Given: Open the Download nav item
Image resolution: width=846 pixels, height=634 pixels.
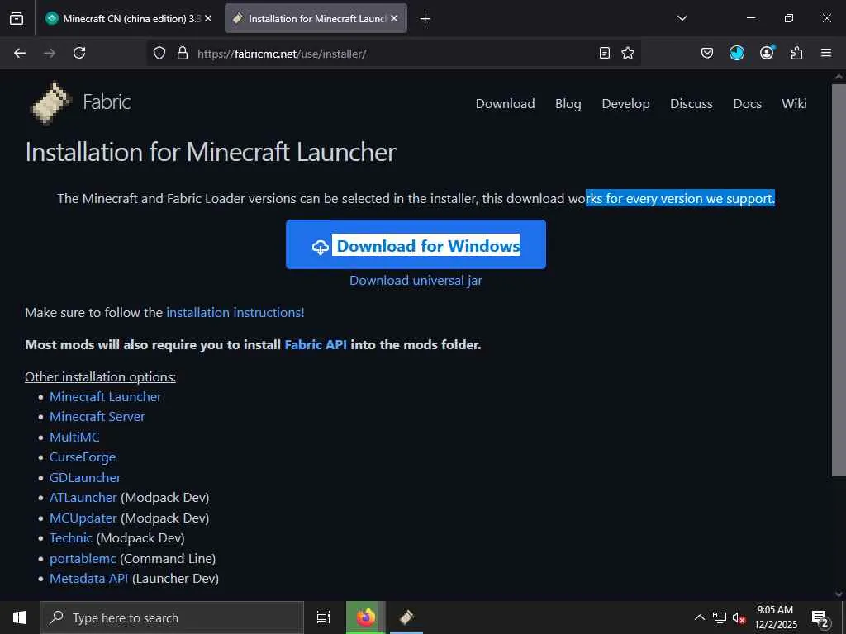Looking at the screenshot, I should pyautogui.click(x=505, y=103).
